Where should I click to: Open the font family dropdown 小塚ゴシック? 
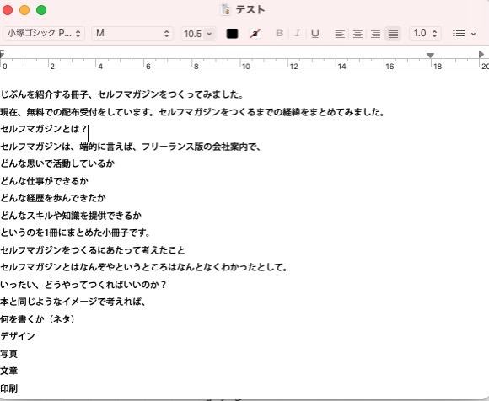click(x=44, y=34)
